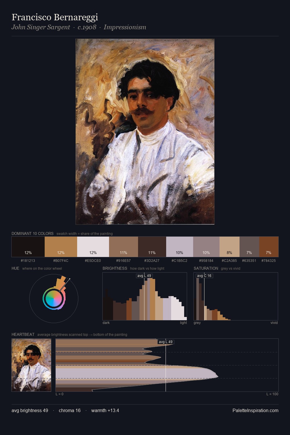
Task: Choose the #C2A385 beige swatch
Action: pyautogui.click(x=229, y=247)
